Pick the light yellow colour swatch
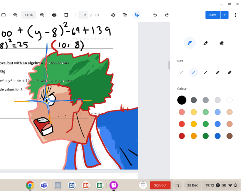This screenshot has width=241, height=191. pos(194,112)
